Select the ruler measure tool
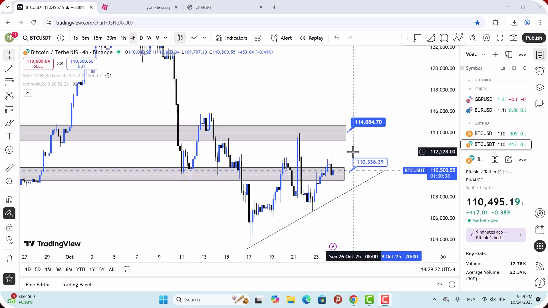The image size is (548, 308). (x=9, y=168)
